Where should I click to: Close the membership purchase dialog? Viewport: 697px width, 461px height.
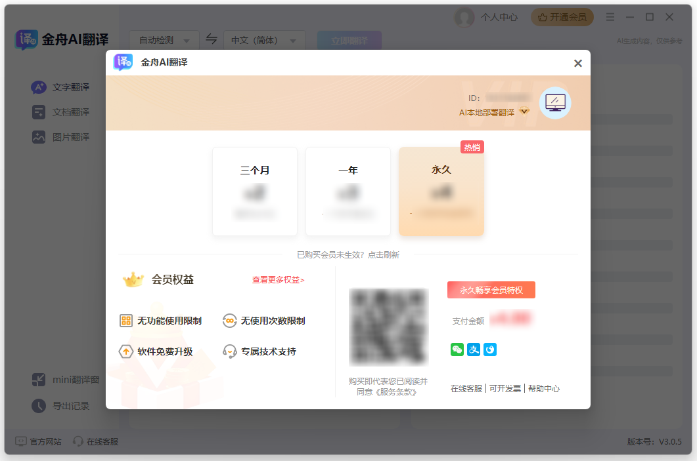[x=578, y=64]
